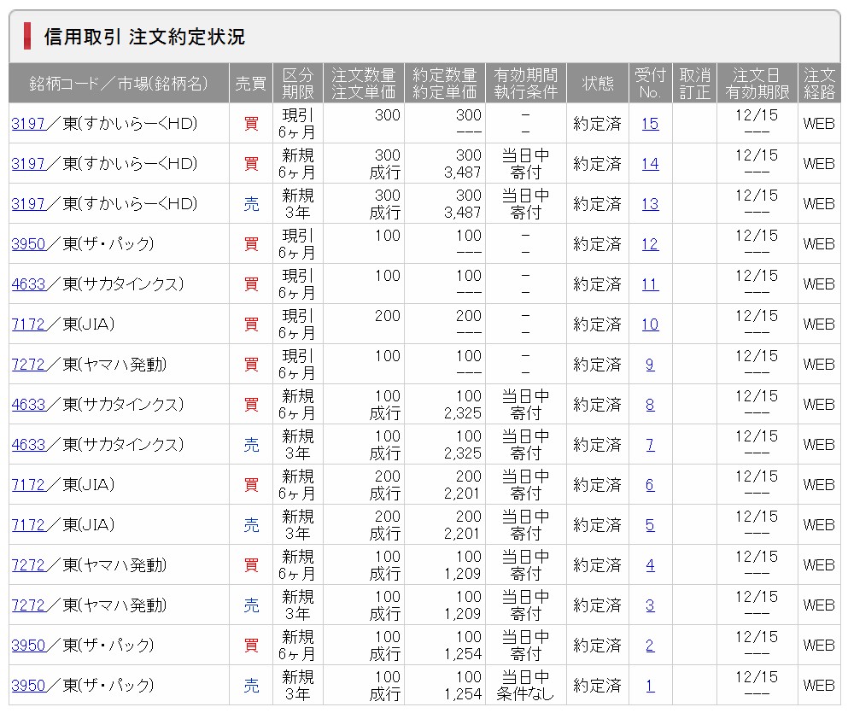Open receipt number 5 link
This screenshot has height=713, width=848.
(650, 525)
